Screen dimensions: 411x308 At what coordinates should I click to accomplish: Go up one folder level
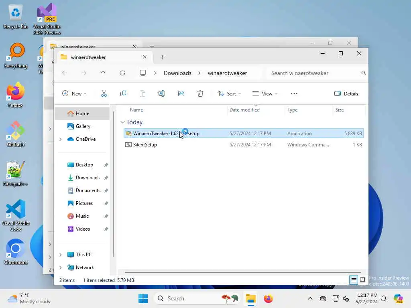coord(103,73)
